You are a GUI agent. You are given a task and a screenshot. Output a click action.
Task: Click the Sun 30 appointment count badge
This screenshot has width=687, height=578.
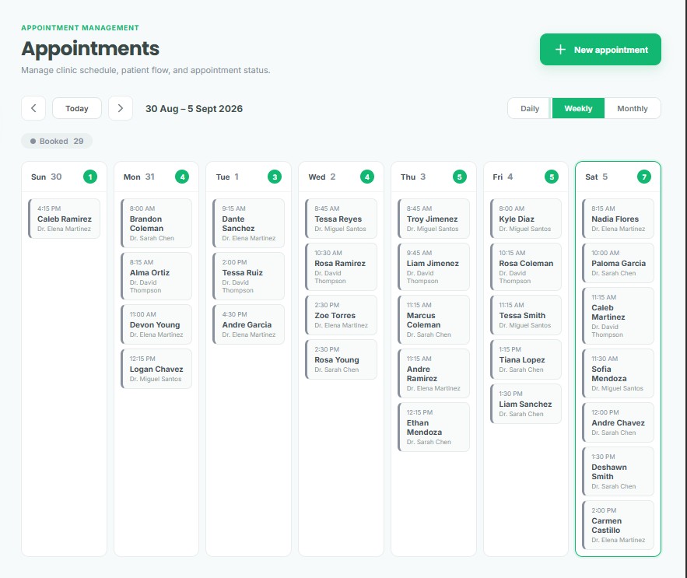coord(90,177)
